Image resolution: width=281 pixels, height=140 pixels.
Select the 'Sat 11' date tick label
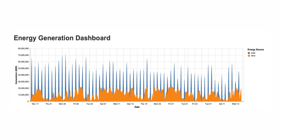click(x=222, y=104)
